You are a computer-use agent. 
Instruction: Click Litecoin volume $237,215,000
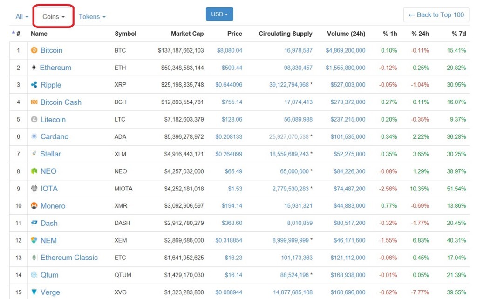[348, 119]
